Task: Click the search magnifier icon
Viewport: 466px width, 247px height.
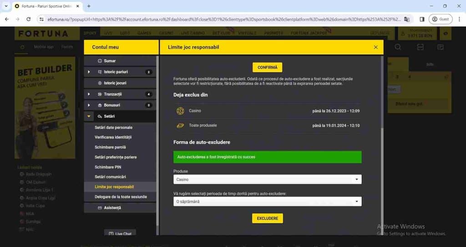Action: (398, 47)
